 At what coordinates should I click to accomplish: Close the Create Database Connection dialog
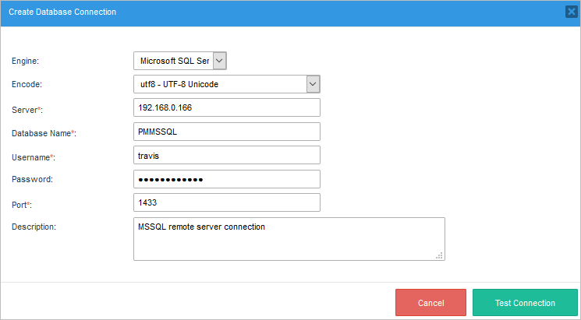click(x=571, y=12)
